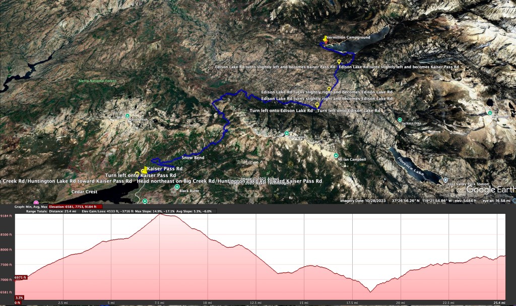Select the Mt Hooper mountain icon
516x306 pixels.
click(x=489, y=112)
